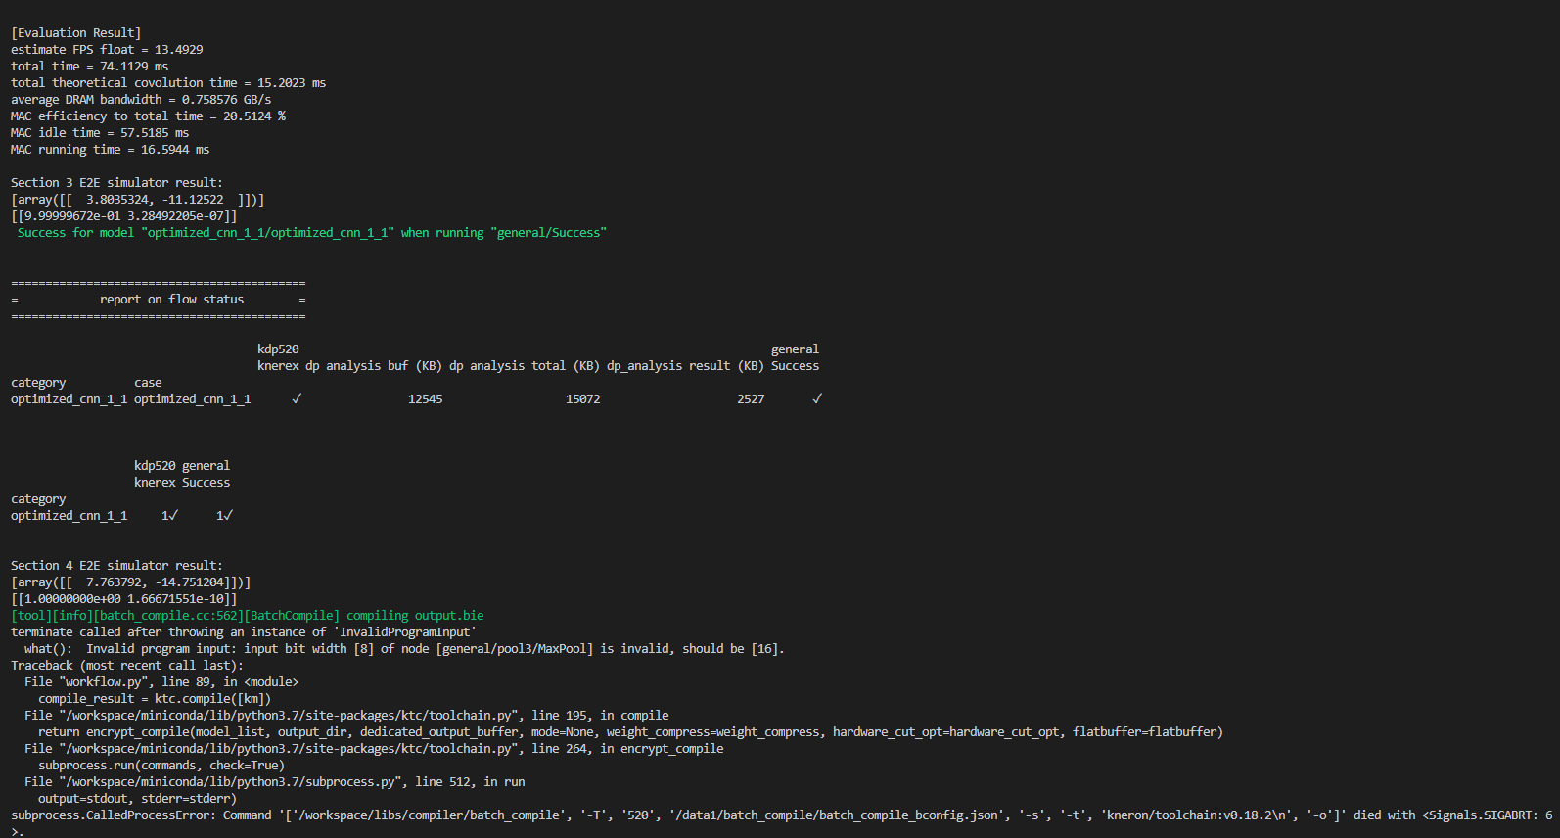Click the 'report on flow status' heading
Viewport: 1560px width, 838px height.
point(171,300)
